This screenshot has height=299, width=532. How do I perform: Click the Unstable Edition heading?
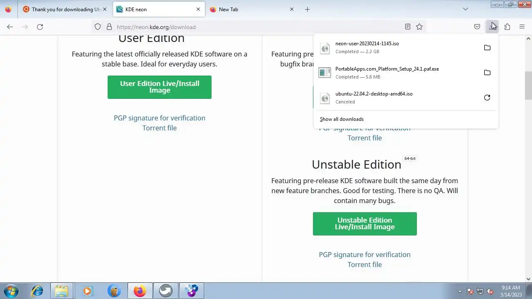point(357,164)
